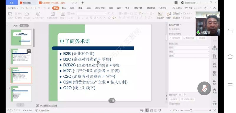Viewport: 236px width, 113px height.
Task: Switch the left pane to 大纲 outline
Action: point(16,26)
